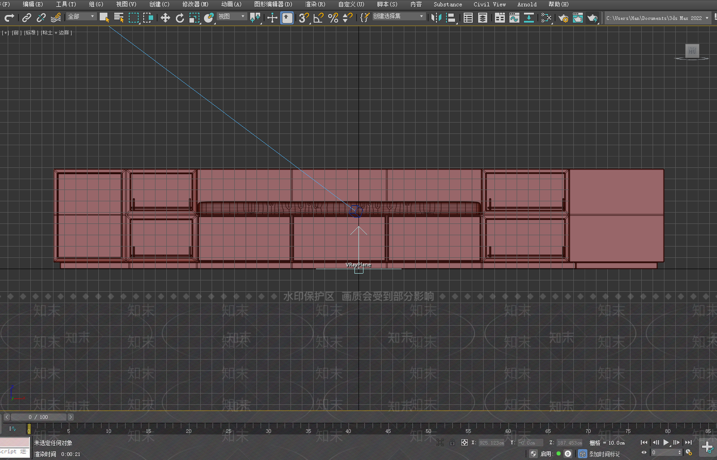Open the Substance menu
Image resolution: width=717 pixels, height=460 pixels.
pos(448,4)
